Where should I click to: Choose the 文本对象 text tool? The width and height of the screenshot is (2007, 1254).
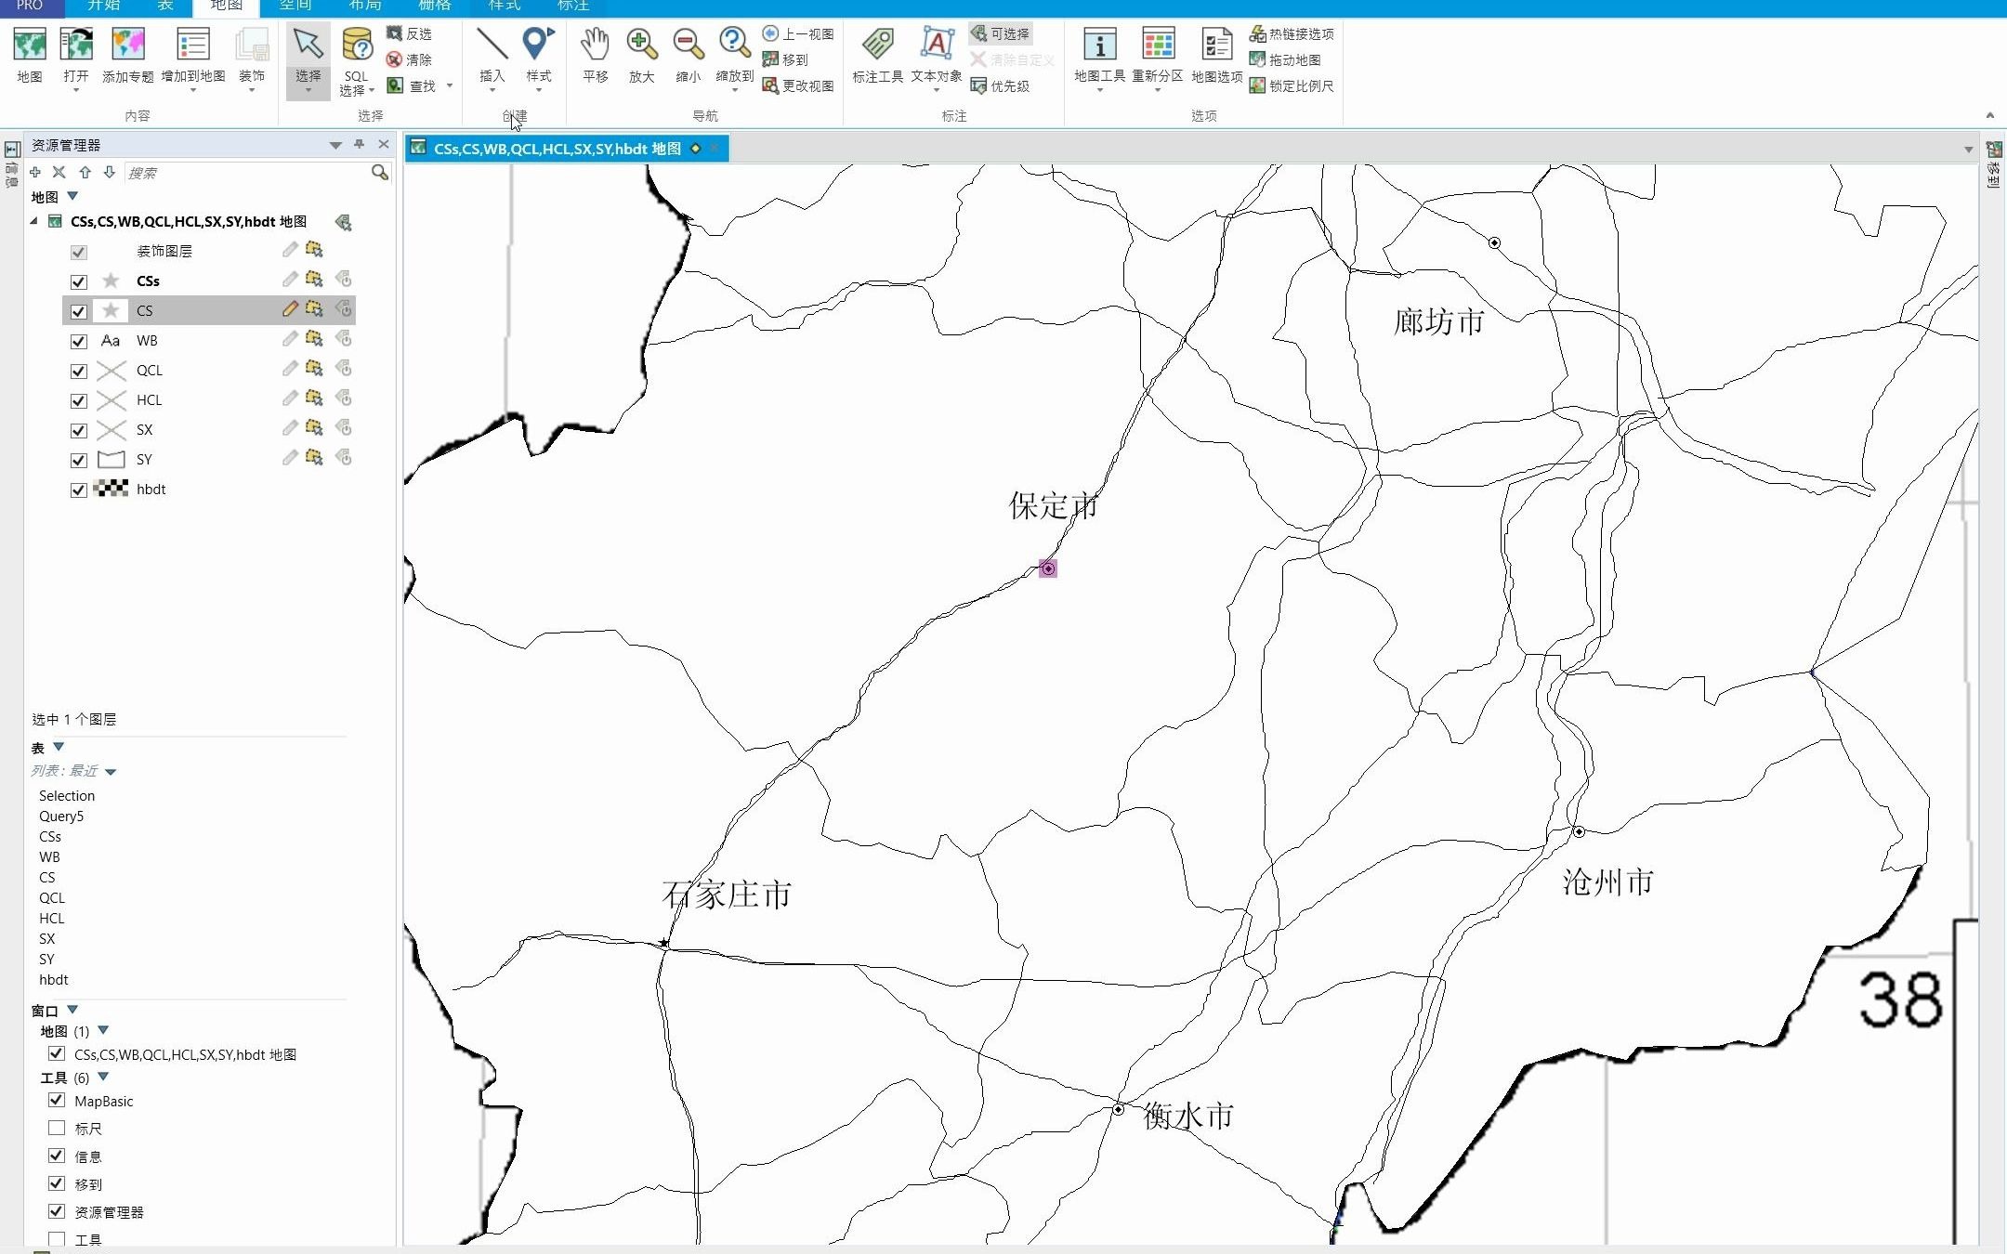[x=936, y=56]
